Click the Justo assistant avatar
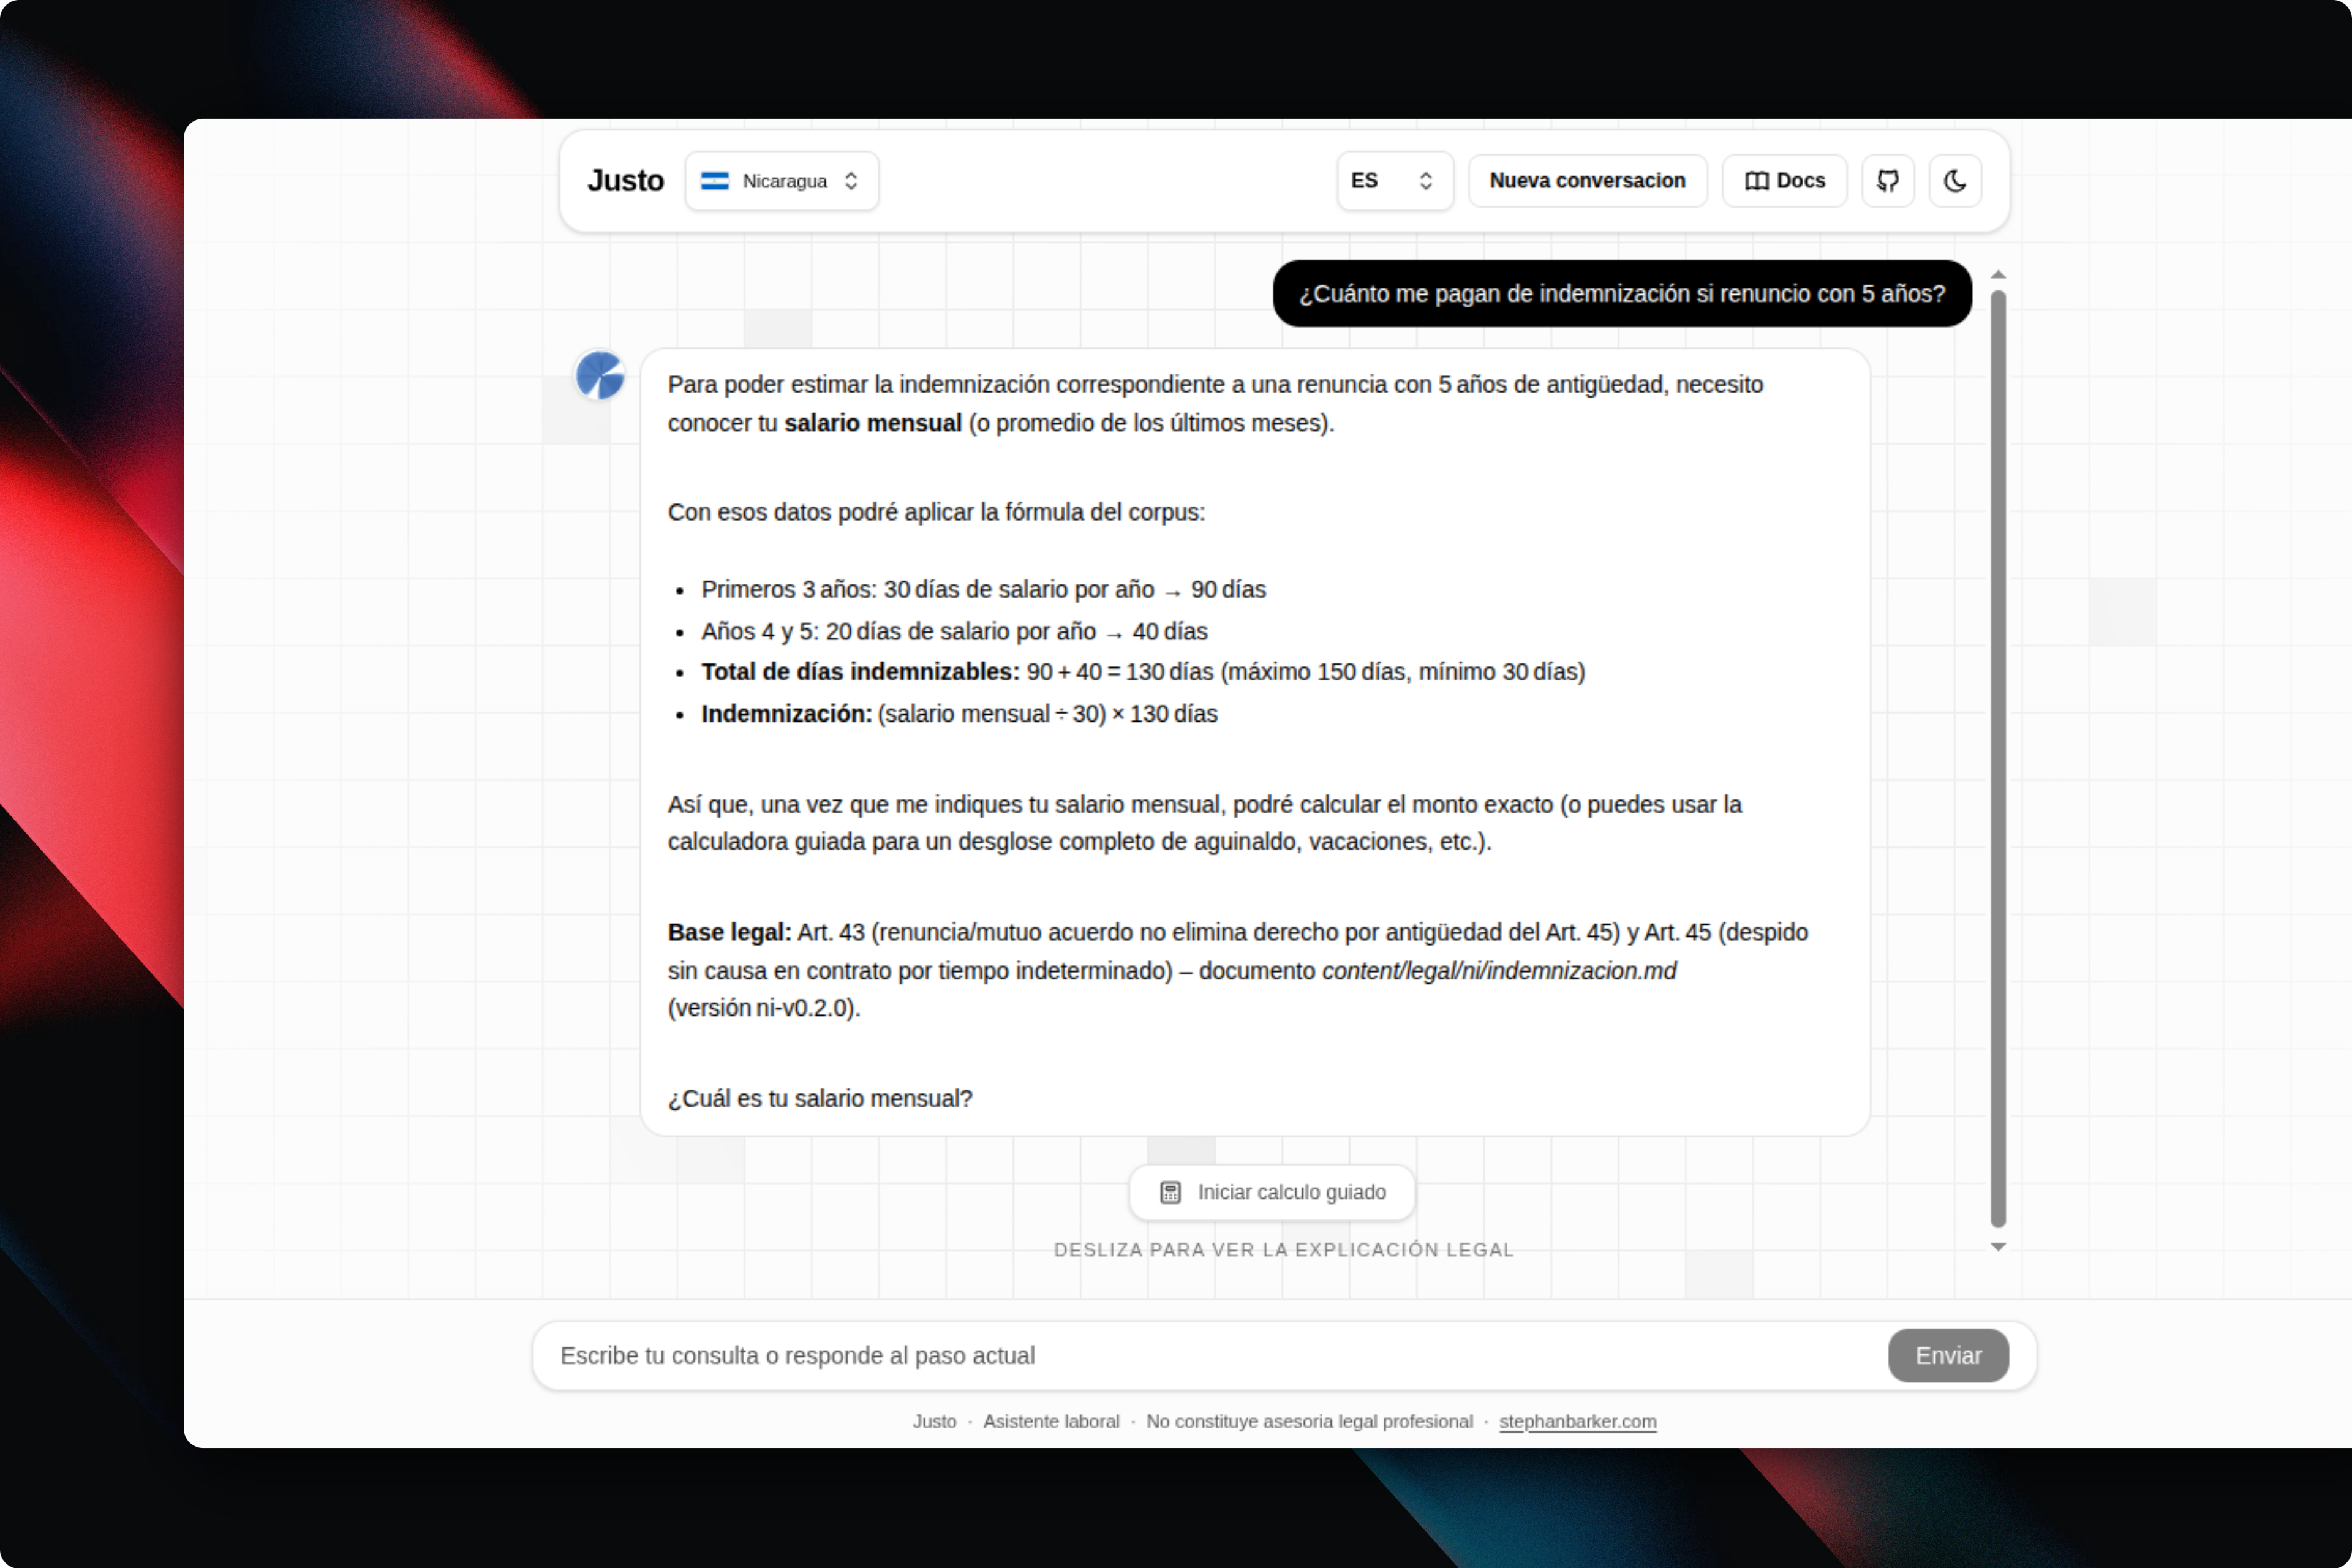 pos(600,376)
